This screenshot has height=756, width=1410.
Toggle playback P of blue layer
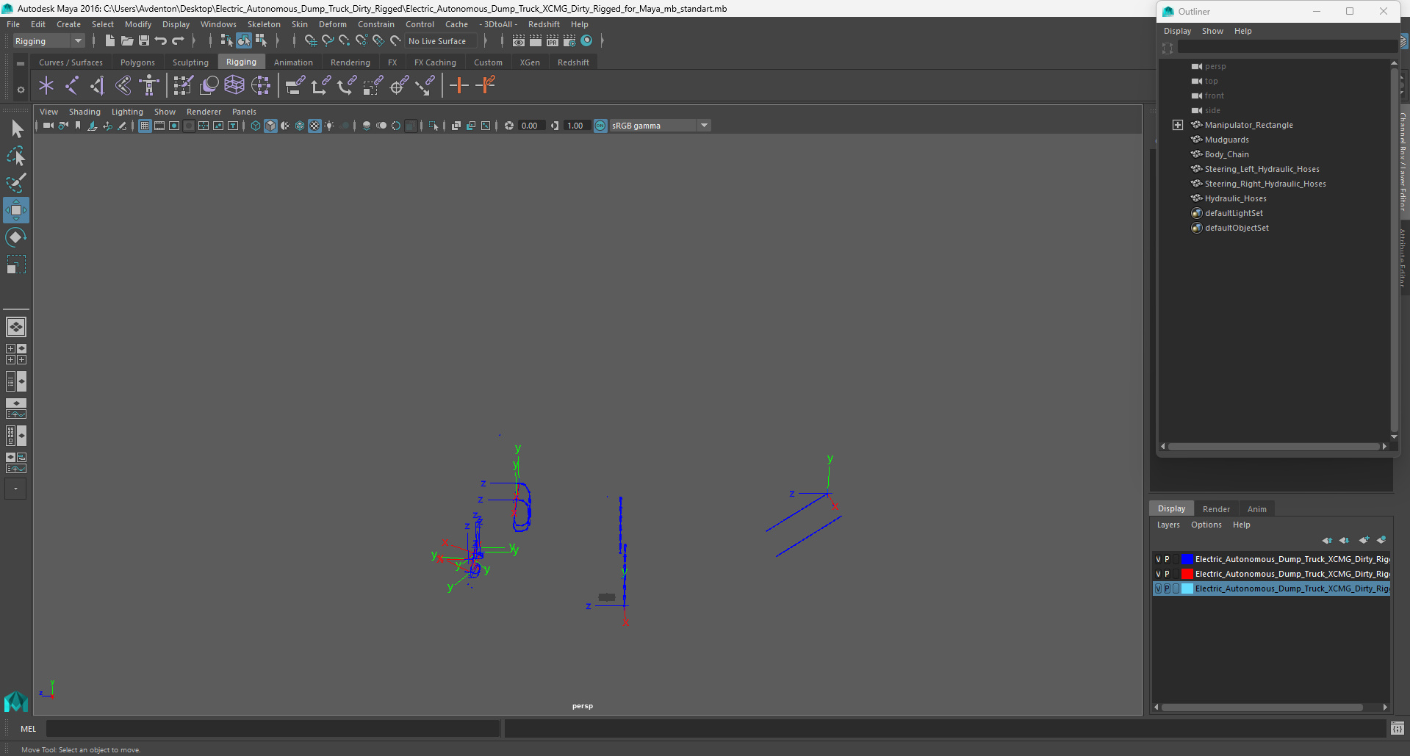[x=1167, y=560]
